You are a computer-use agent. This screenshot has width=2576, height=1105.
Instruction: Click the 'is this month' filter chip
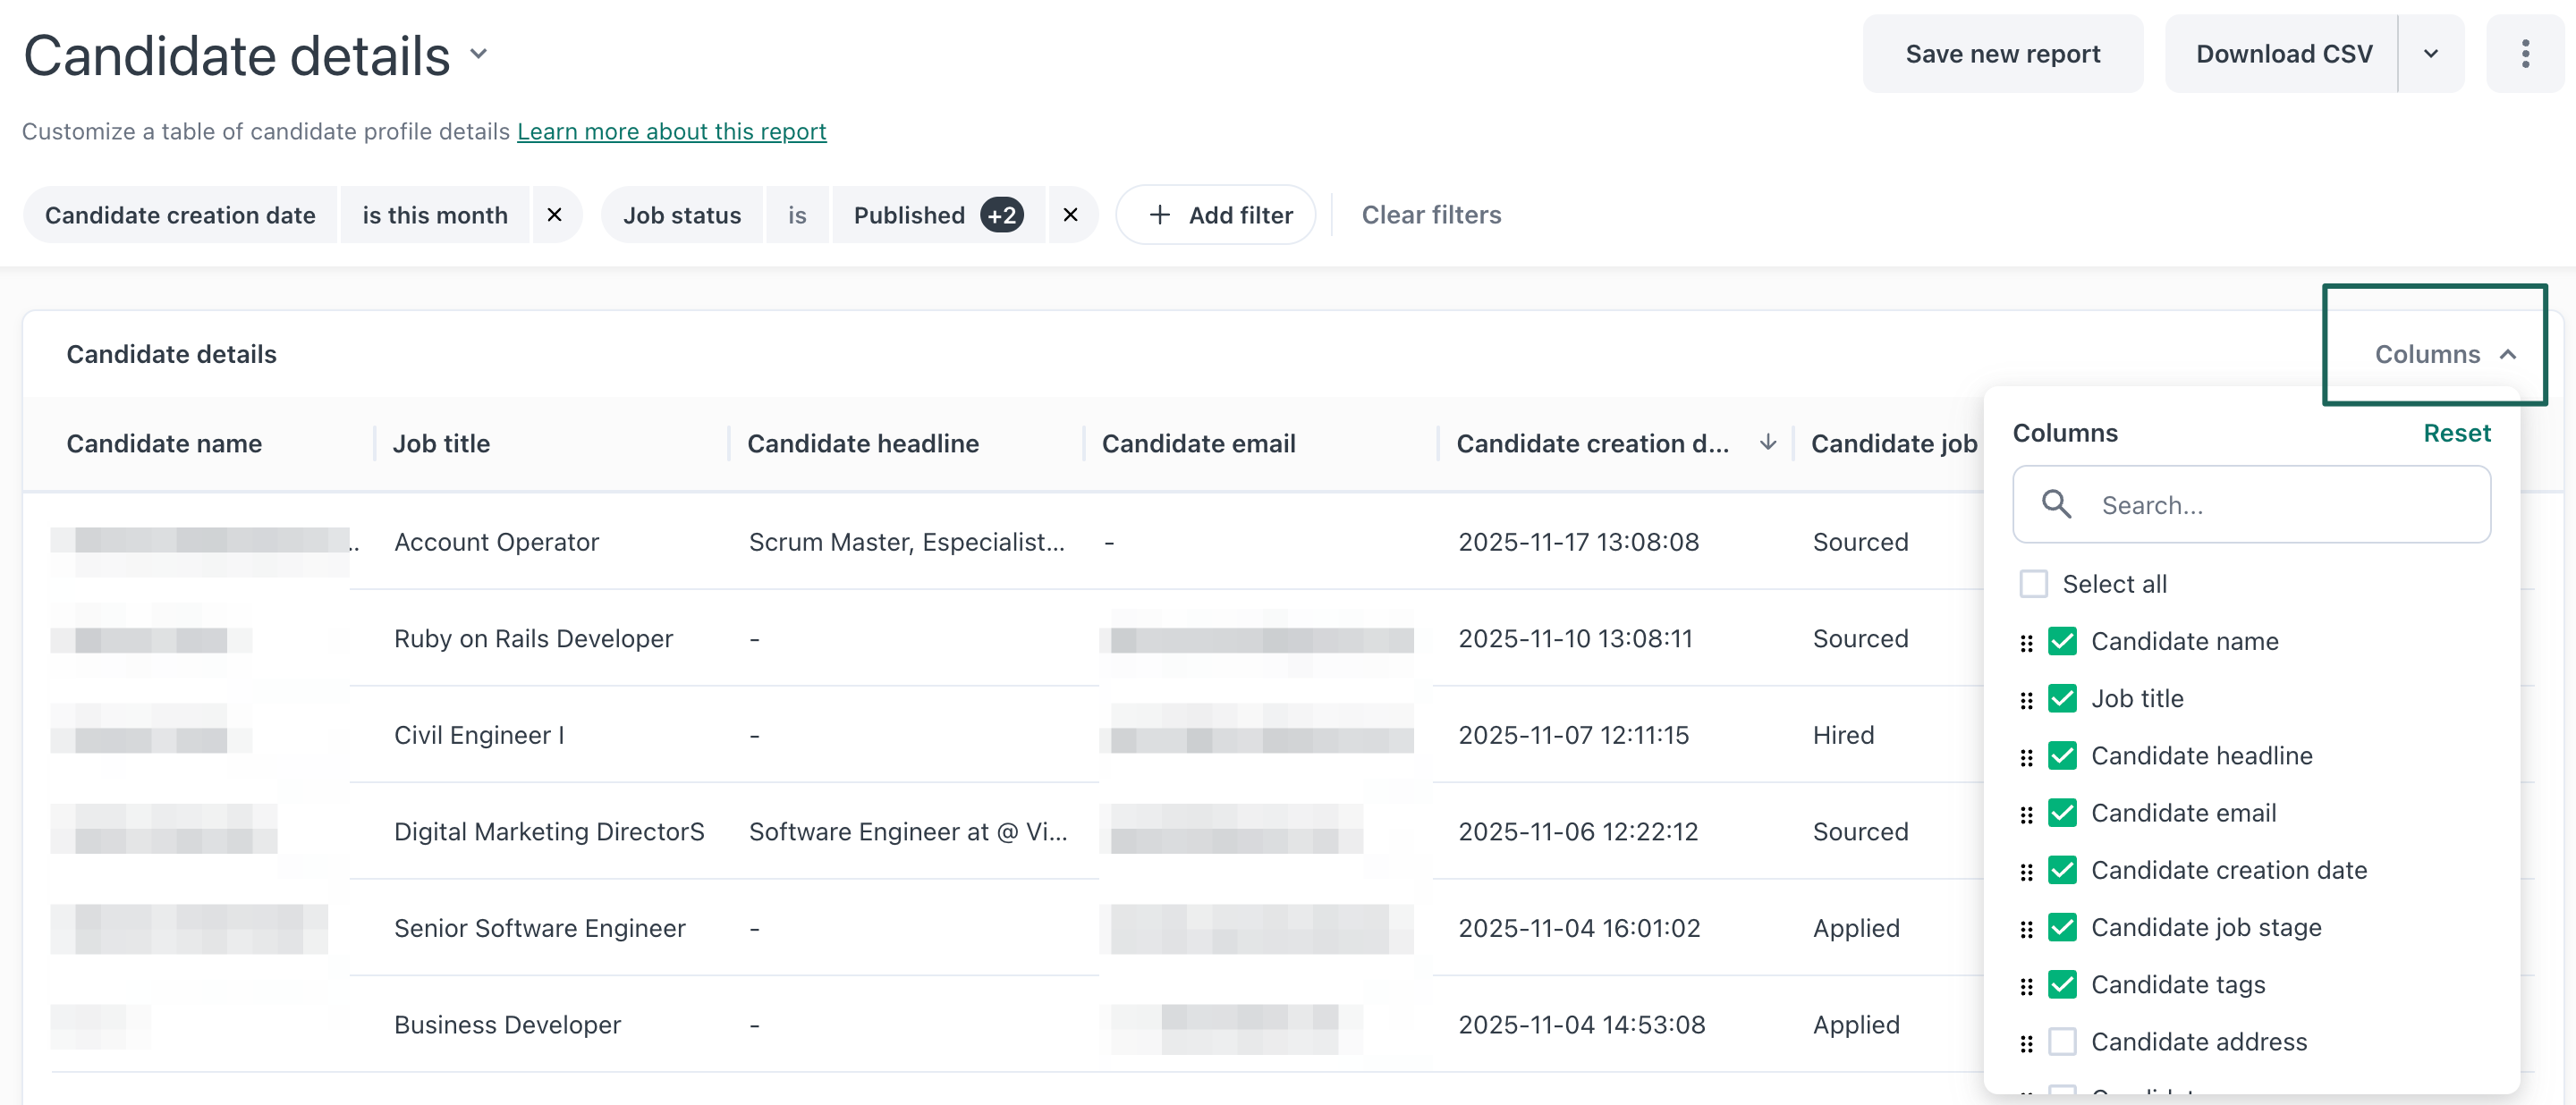tap(434, 214)
